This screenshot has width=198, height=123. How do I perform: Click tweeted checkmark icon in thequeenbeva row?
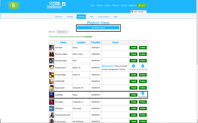(133, 66)
